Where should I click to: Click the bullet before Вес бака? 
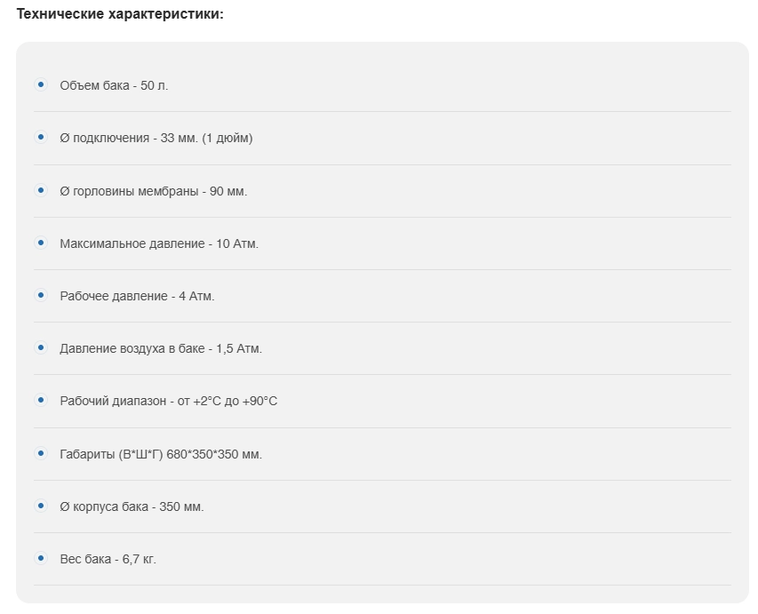pos(41,558)
